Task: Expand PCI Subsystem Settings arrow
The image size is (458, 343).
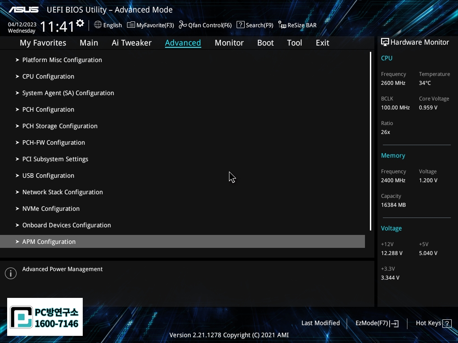Action: tap(17, 159)
